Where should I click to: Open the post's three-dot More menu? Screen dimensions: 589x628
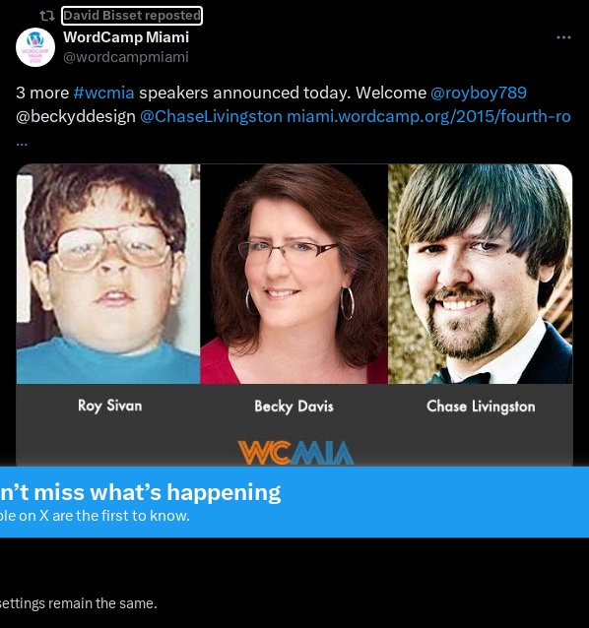click(563, 37)
